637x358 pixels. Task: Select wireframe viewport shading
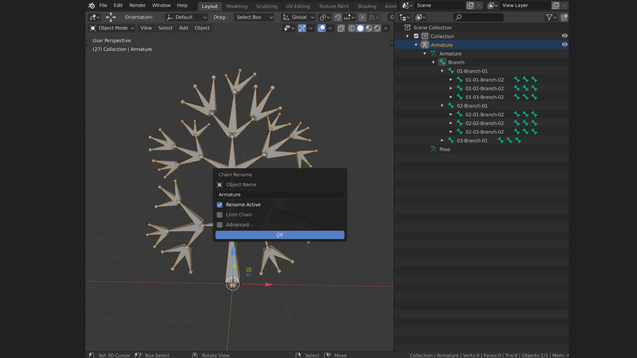pos(352,29)
